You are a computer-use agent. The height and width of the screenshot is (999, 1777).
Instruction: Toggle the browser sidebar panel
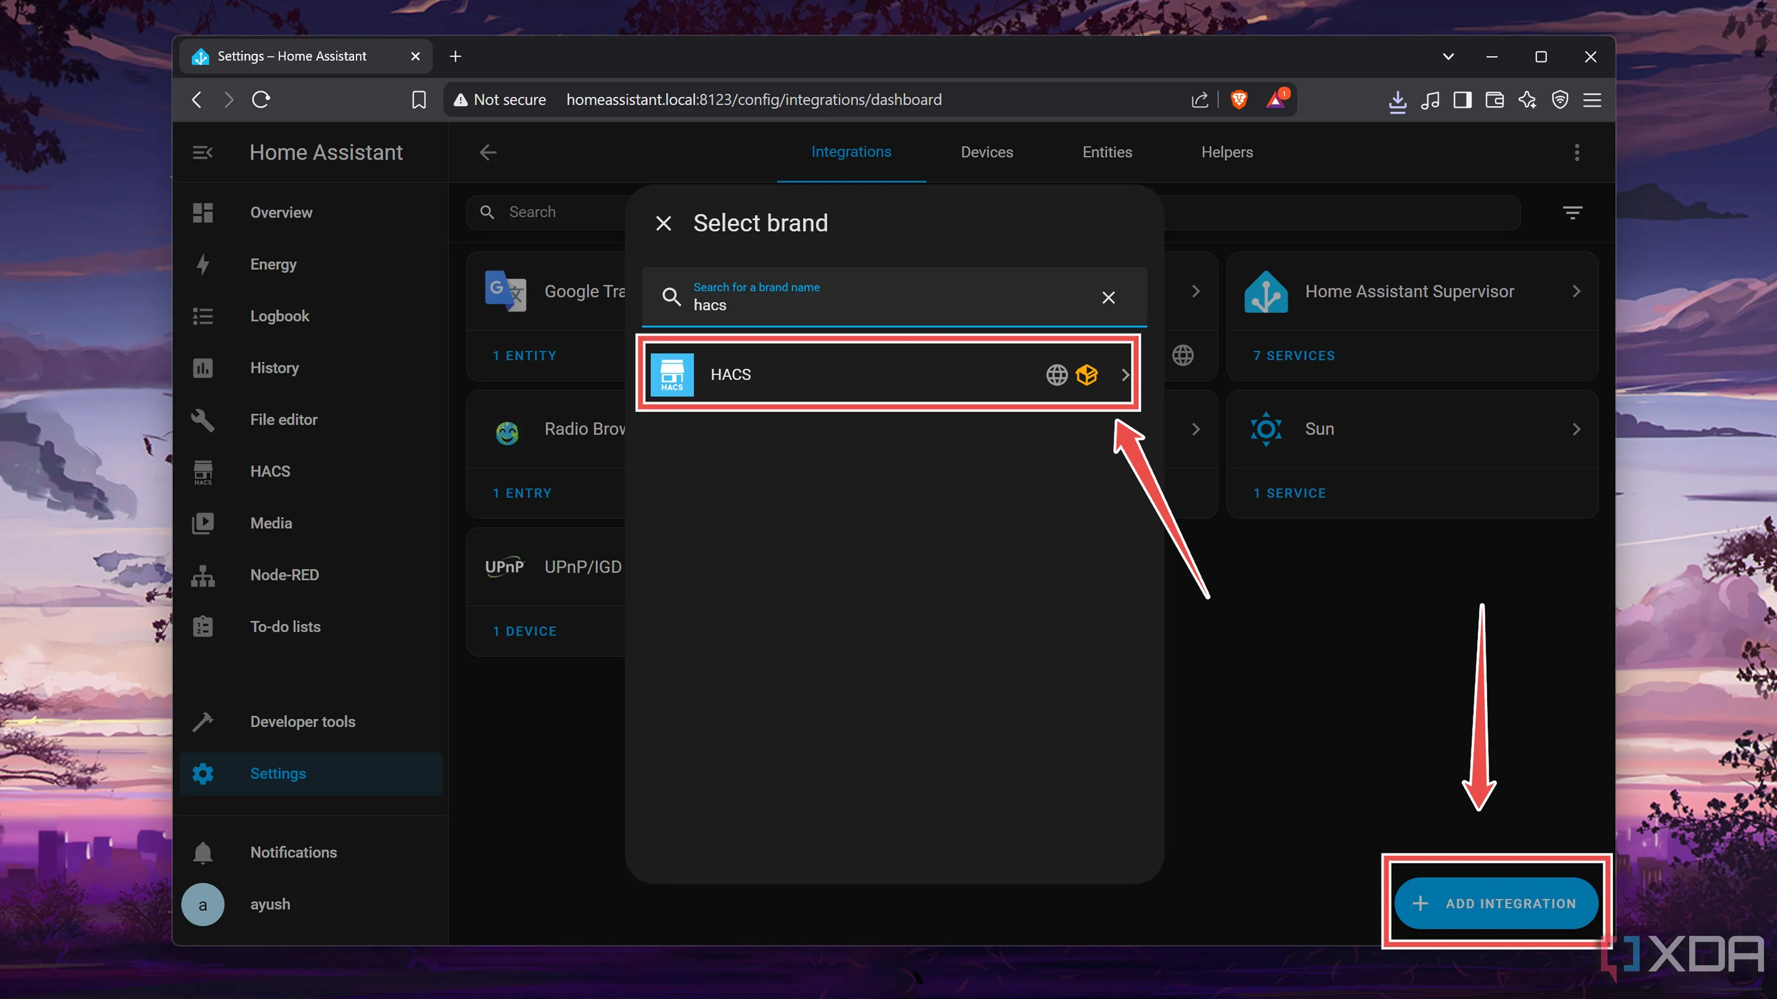1462,101
